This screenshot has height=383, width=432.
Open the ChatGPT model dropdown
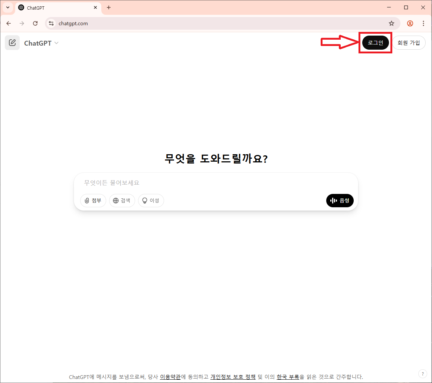click(x=41, y=43)
